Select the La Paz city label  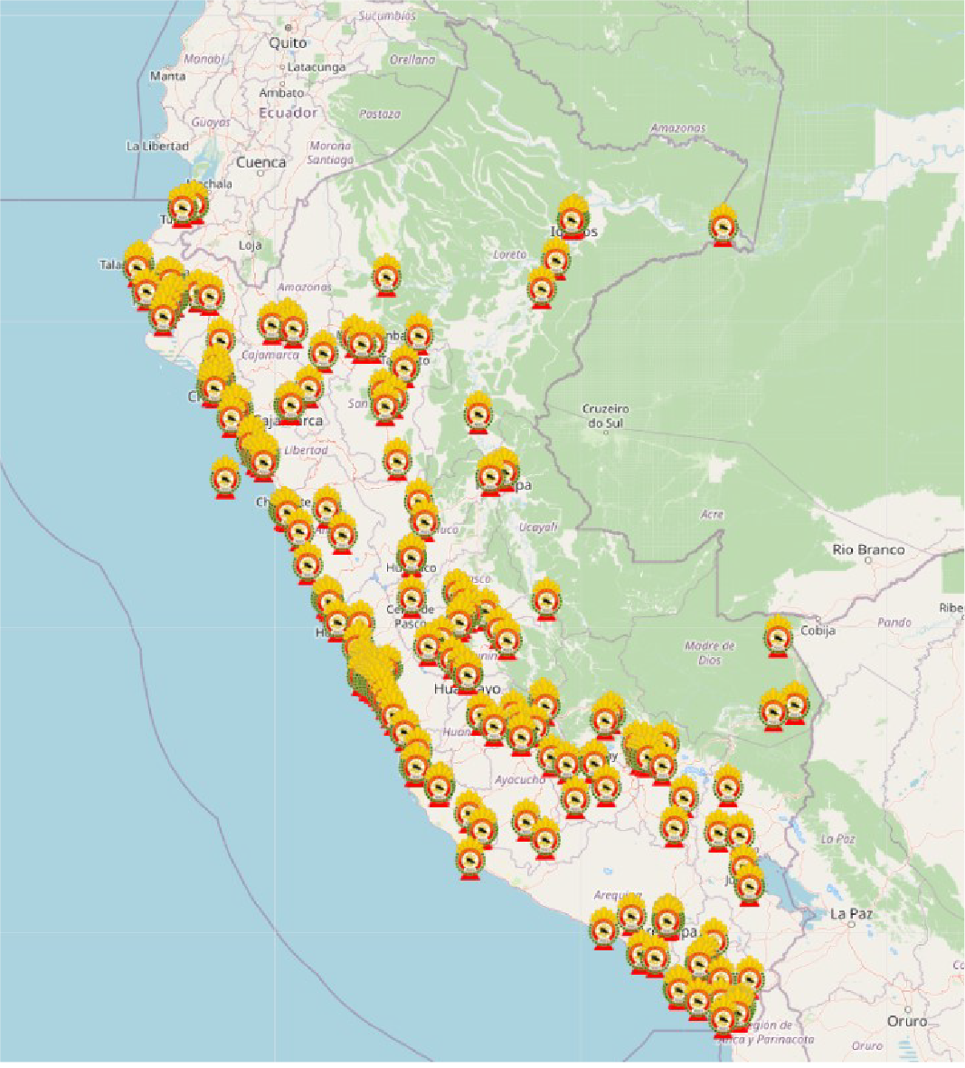(850, 914)
